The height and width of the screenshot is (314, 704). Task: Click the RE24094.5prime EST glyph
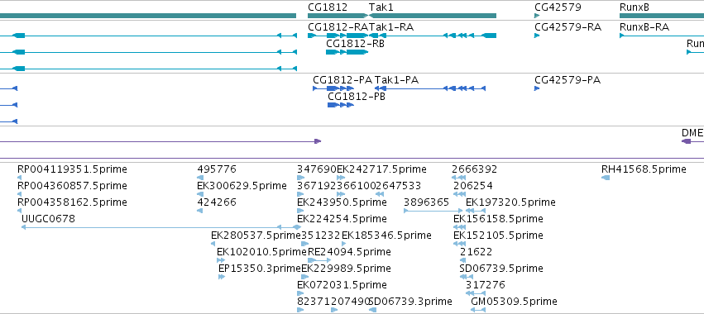(319, 260)
